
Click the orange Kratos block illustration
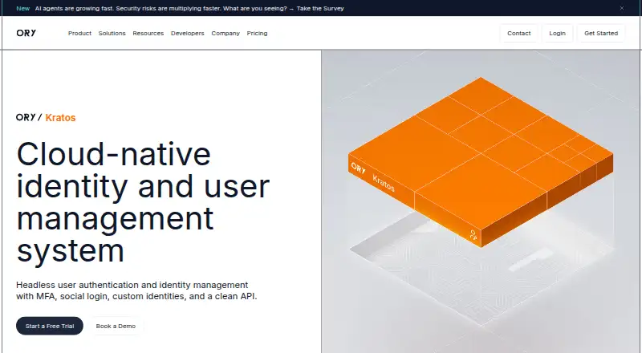coord(481,162)
